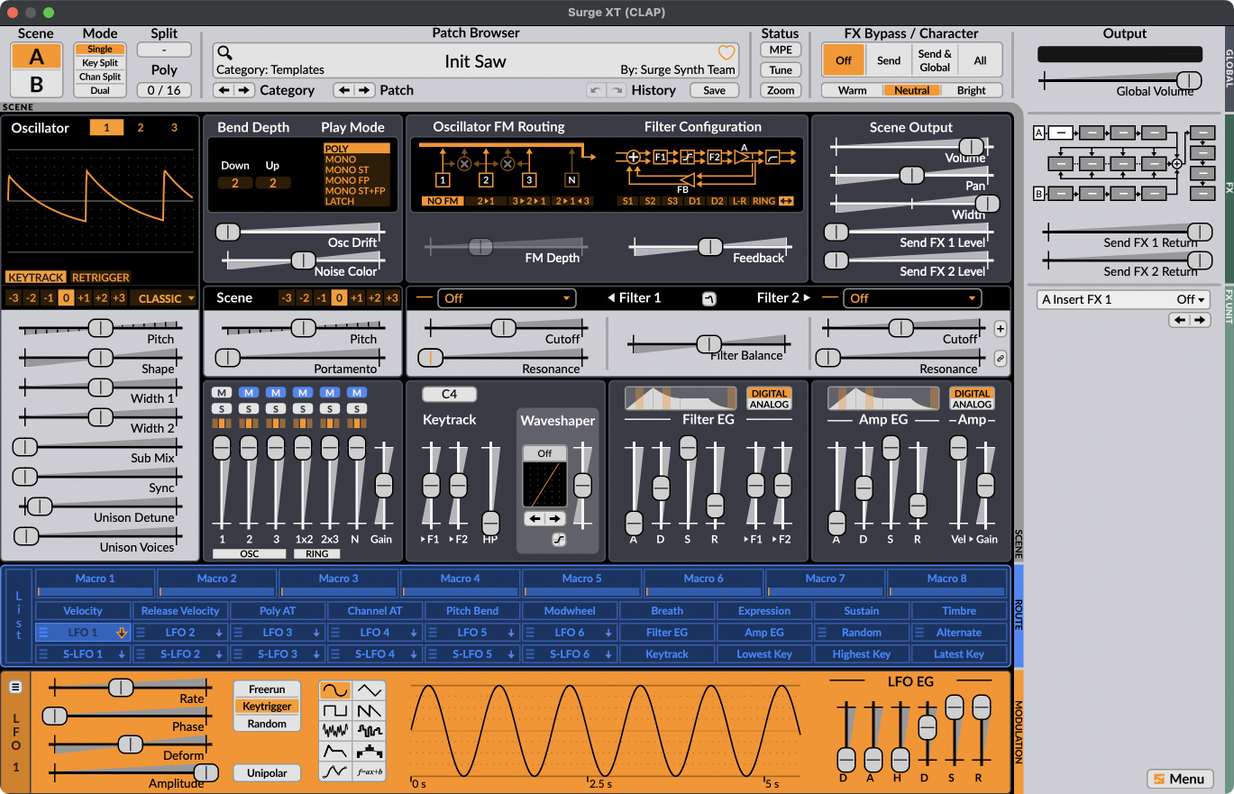
Task: Open the CLASSIC oscillator type dropdown
Action: pos(162,298)
